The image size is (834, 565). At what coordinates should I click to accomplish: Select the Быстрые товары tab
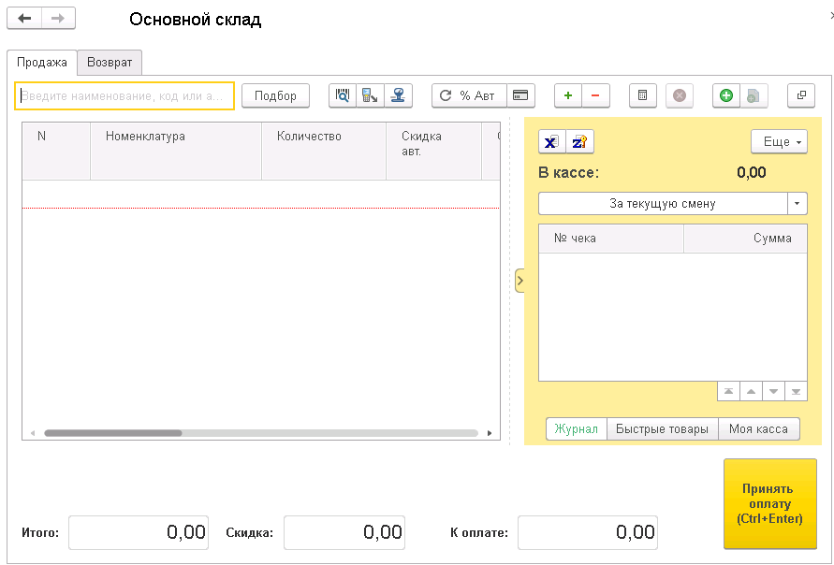663,429
